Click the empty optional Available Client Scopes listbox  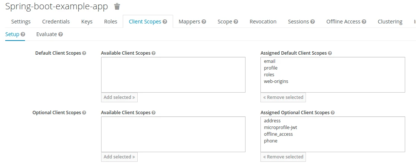[173, 134]
